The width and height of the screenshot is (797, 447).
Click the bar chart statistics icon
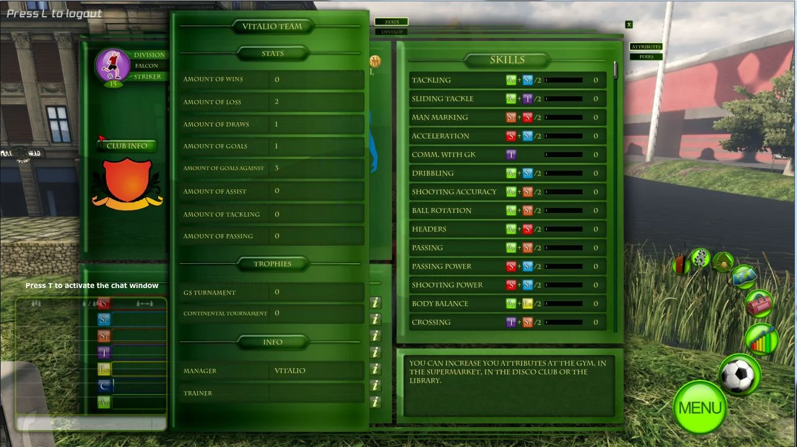pyautogui.click(x=762, y=340)
